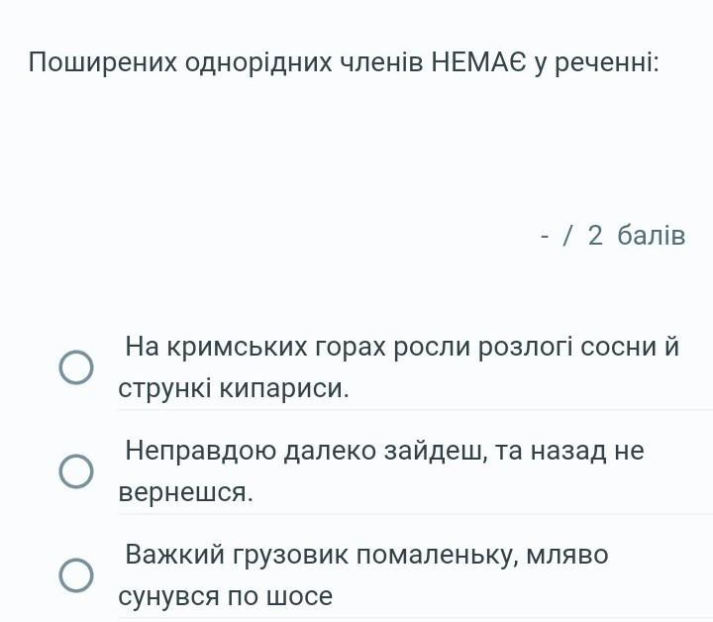Screen dimensions: 713x622
Task: Click the '- / 2 балів' score label
Action: coord(613,236)
